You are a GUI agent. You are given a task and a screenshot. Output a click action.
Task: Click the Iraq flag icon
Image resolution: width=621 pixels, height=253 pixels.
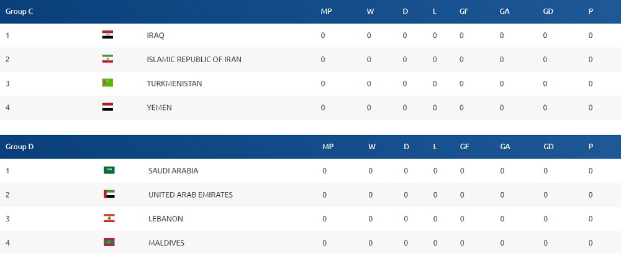coord(107,35)
